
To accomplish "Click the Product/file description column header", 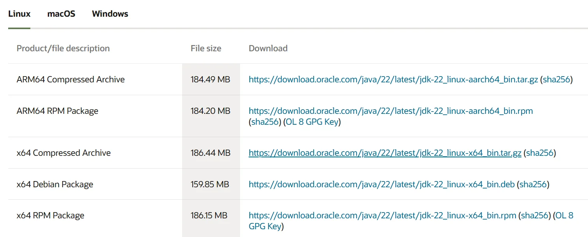I will [x=63, y=49].
